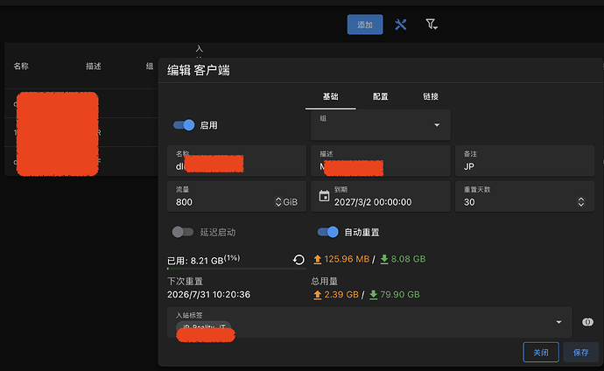The width and height of the screenshot is (604, 371).
Task: Click the 已用: 8.21 GB text
Action: coord(195,261)
